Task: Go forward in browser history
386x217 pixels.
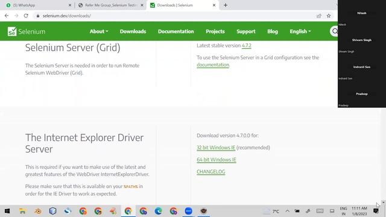Action: (16, 16)
